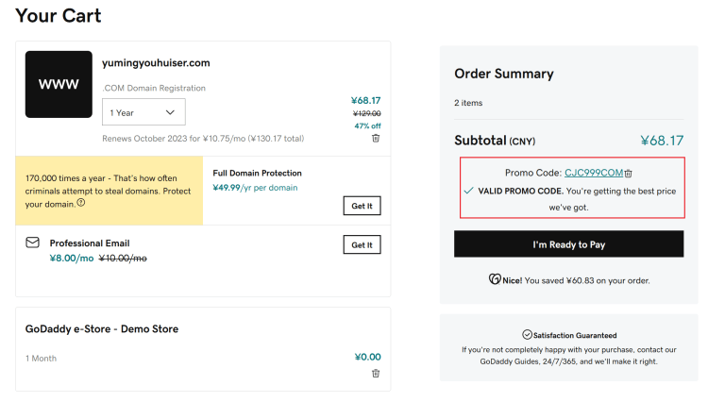Open the 1 Year registration term dropdown
708x402 pixels.
click(143, 112)
